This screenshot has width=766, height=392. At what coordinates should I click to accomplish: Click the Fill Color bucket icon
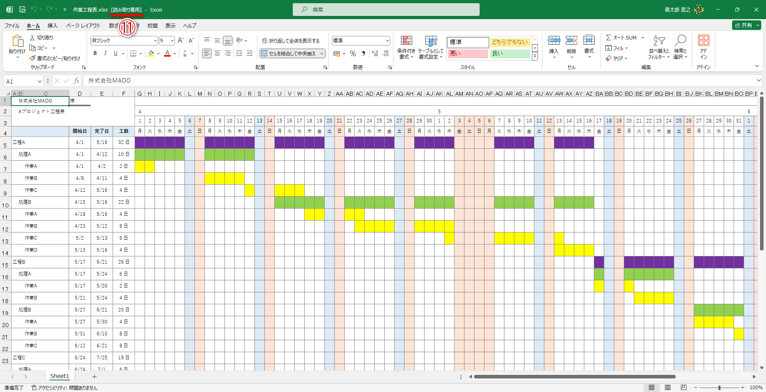point(151,53)
